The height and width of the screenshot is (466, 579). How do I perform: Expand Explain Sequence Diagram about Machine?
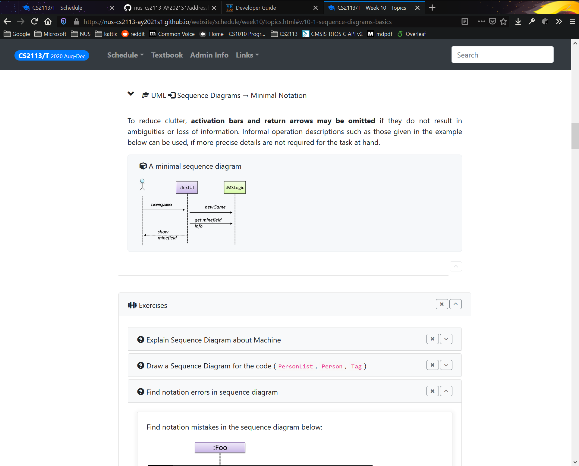point(446,339)
